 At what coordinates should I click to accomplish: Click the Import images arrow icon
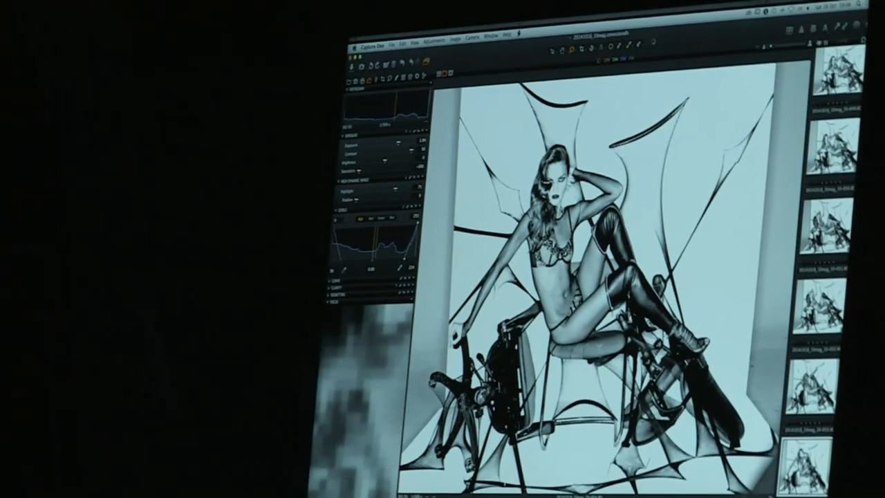click(x=351, y=66)
